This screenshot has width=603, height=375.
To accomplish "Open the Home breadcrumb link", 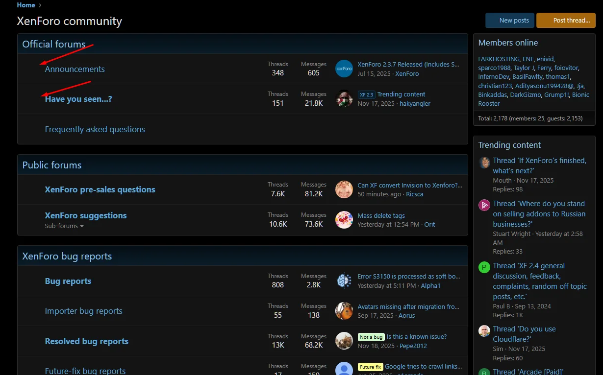I will [x=25, y=5].
